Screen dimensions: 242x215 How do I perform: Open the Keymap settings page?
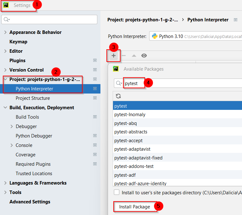[x=18, y=42]
